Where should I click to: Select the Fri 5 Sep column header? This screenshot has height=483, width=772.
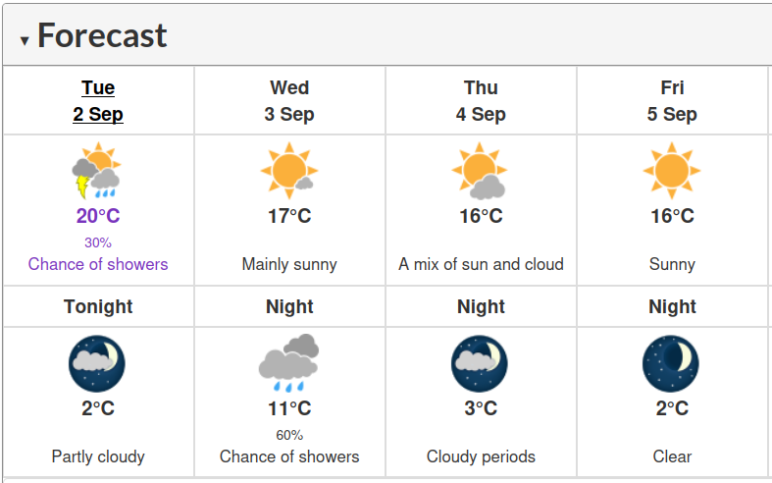672,101
